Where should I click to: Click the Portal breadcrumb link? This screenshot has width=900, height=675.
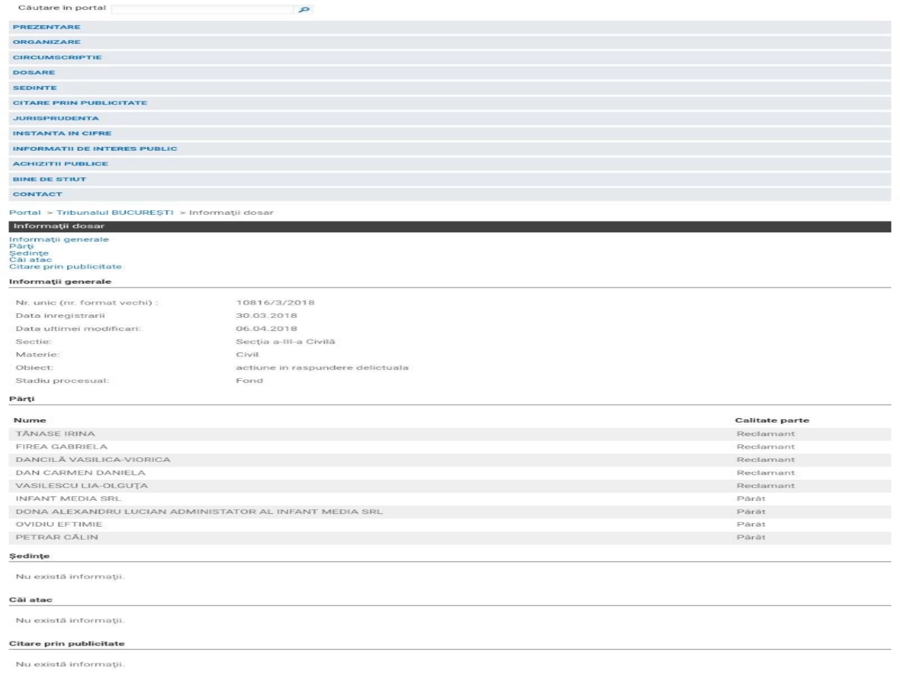coord(25,213)
